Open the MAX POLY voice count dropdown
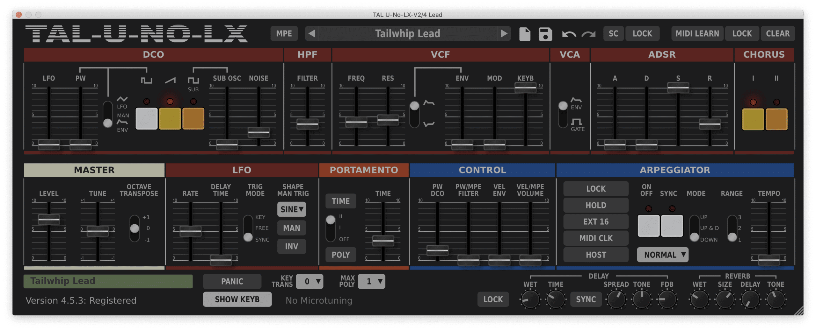The image size is (816, 330). click(371, 281)
